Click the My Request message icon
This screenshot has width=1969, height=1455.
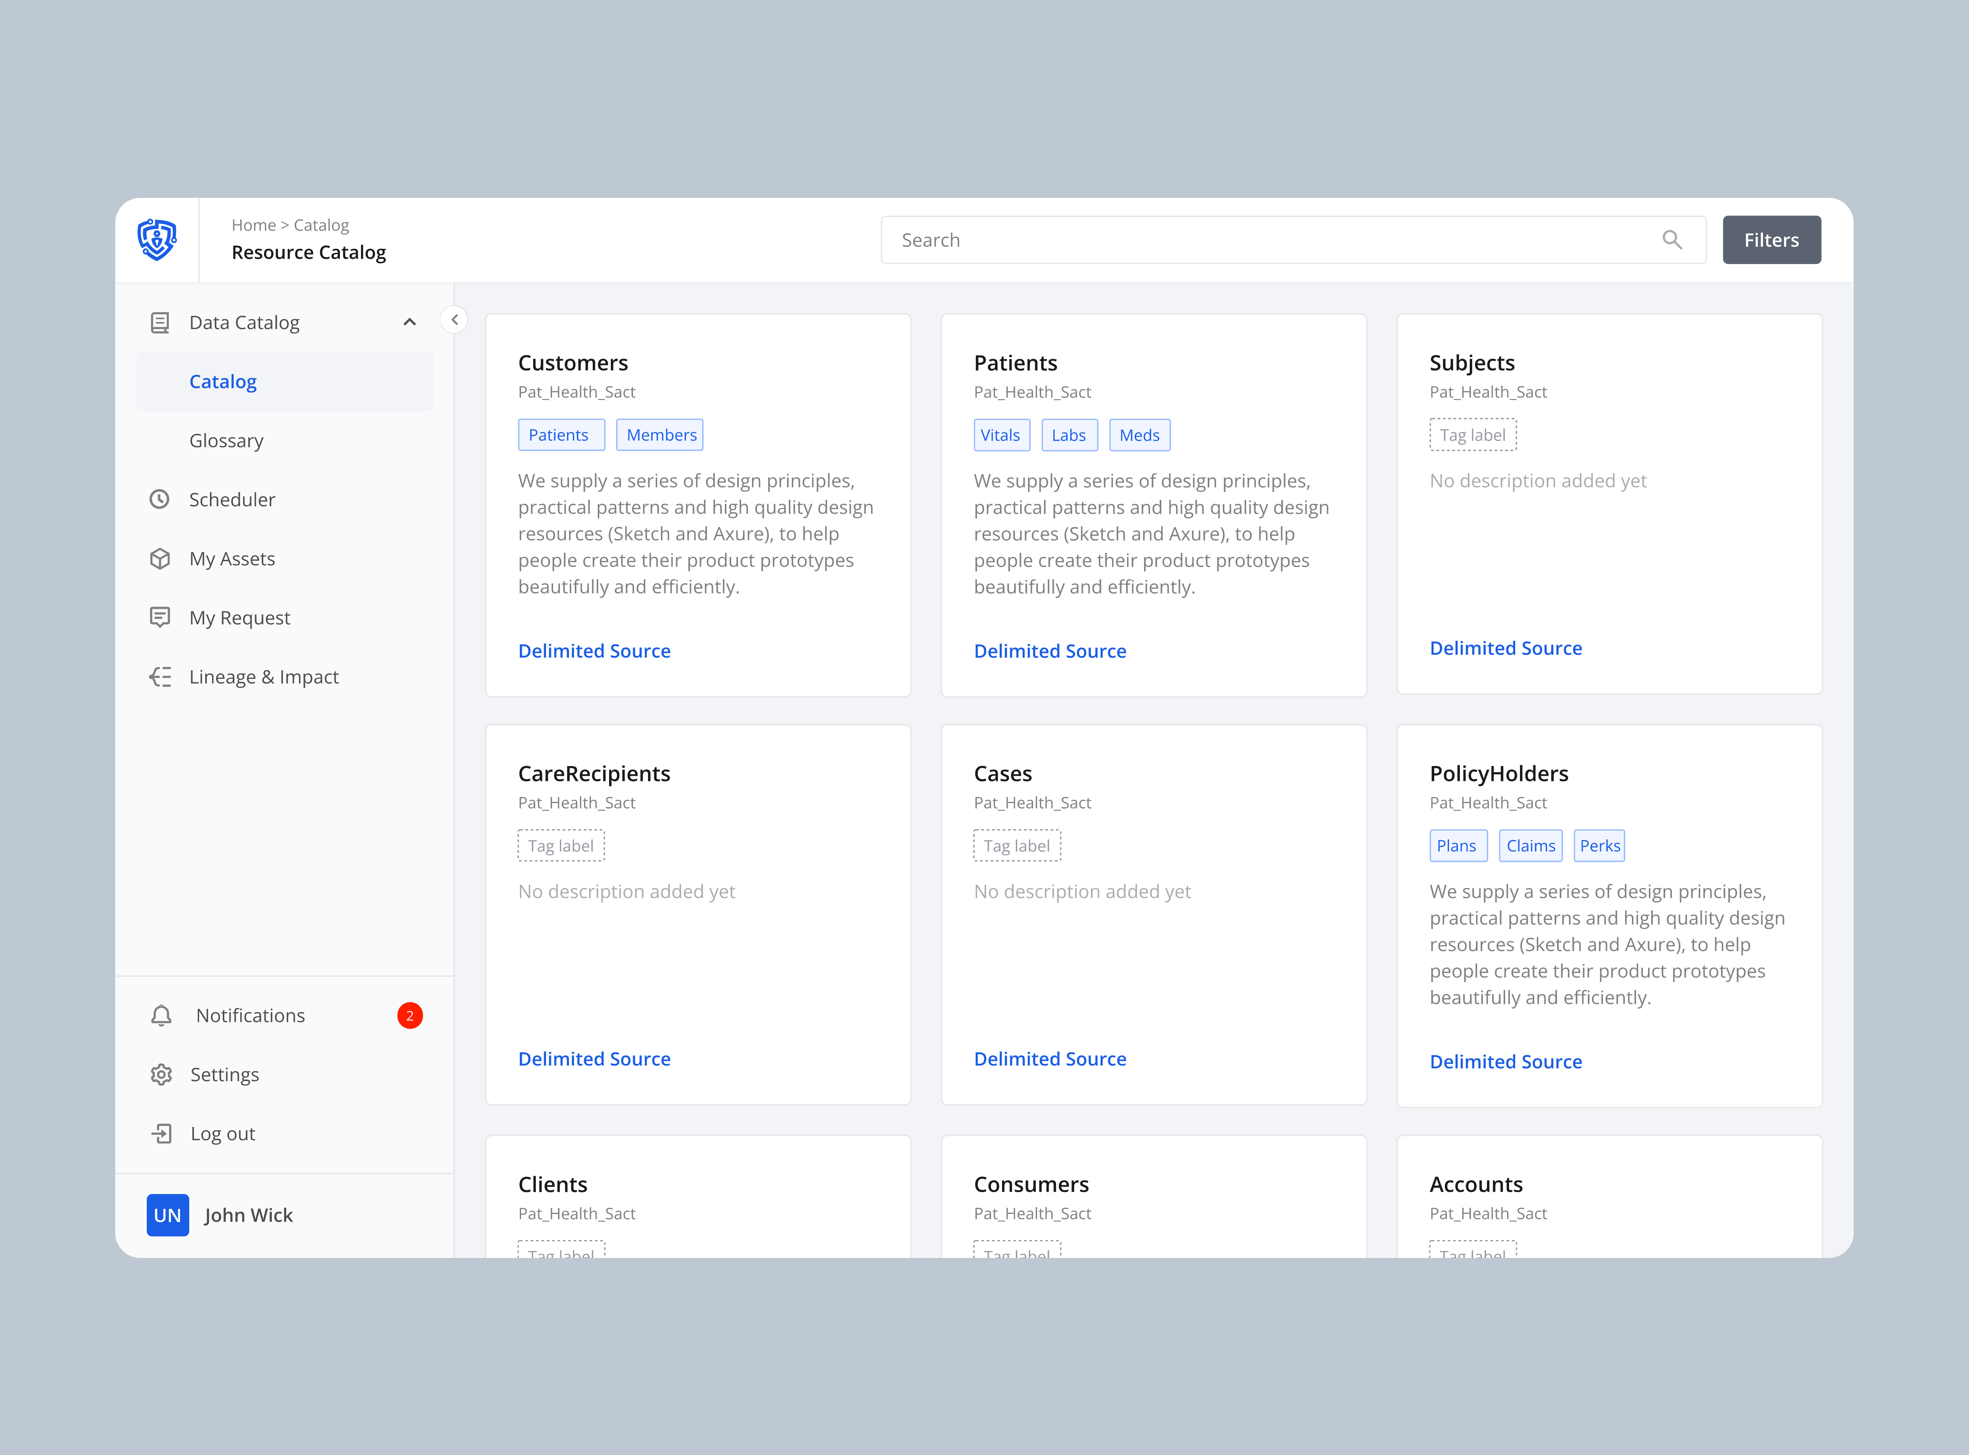[x=159, y=617]
